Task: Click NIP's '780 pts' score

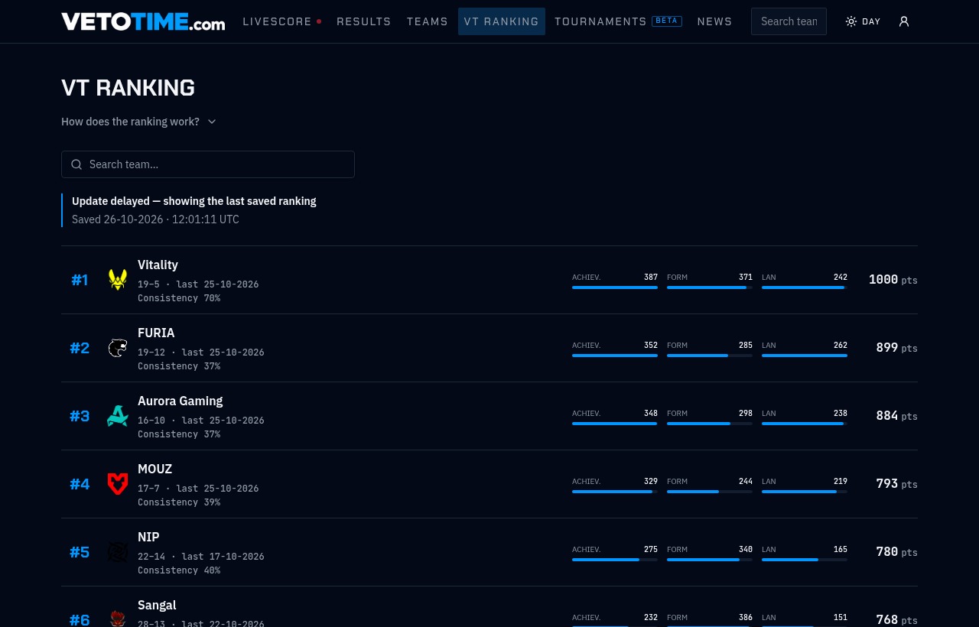Action: click(896, 552)
